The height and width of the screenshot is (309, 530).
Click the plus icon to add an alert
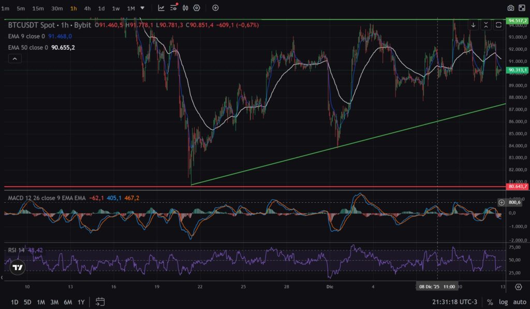pyautogui.click(x=214, y=8)
